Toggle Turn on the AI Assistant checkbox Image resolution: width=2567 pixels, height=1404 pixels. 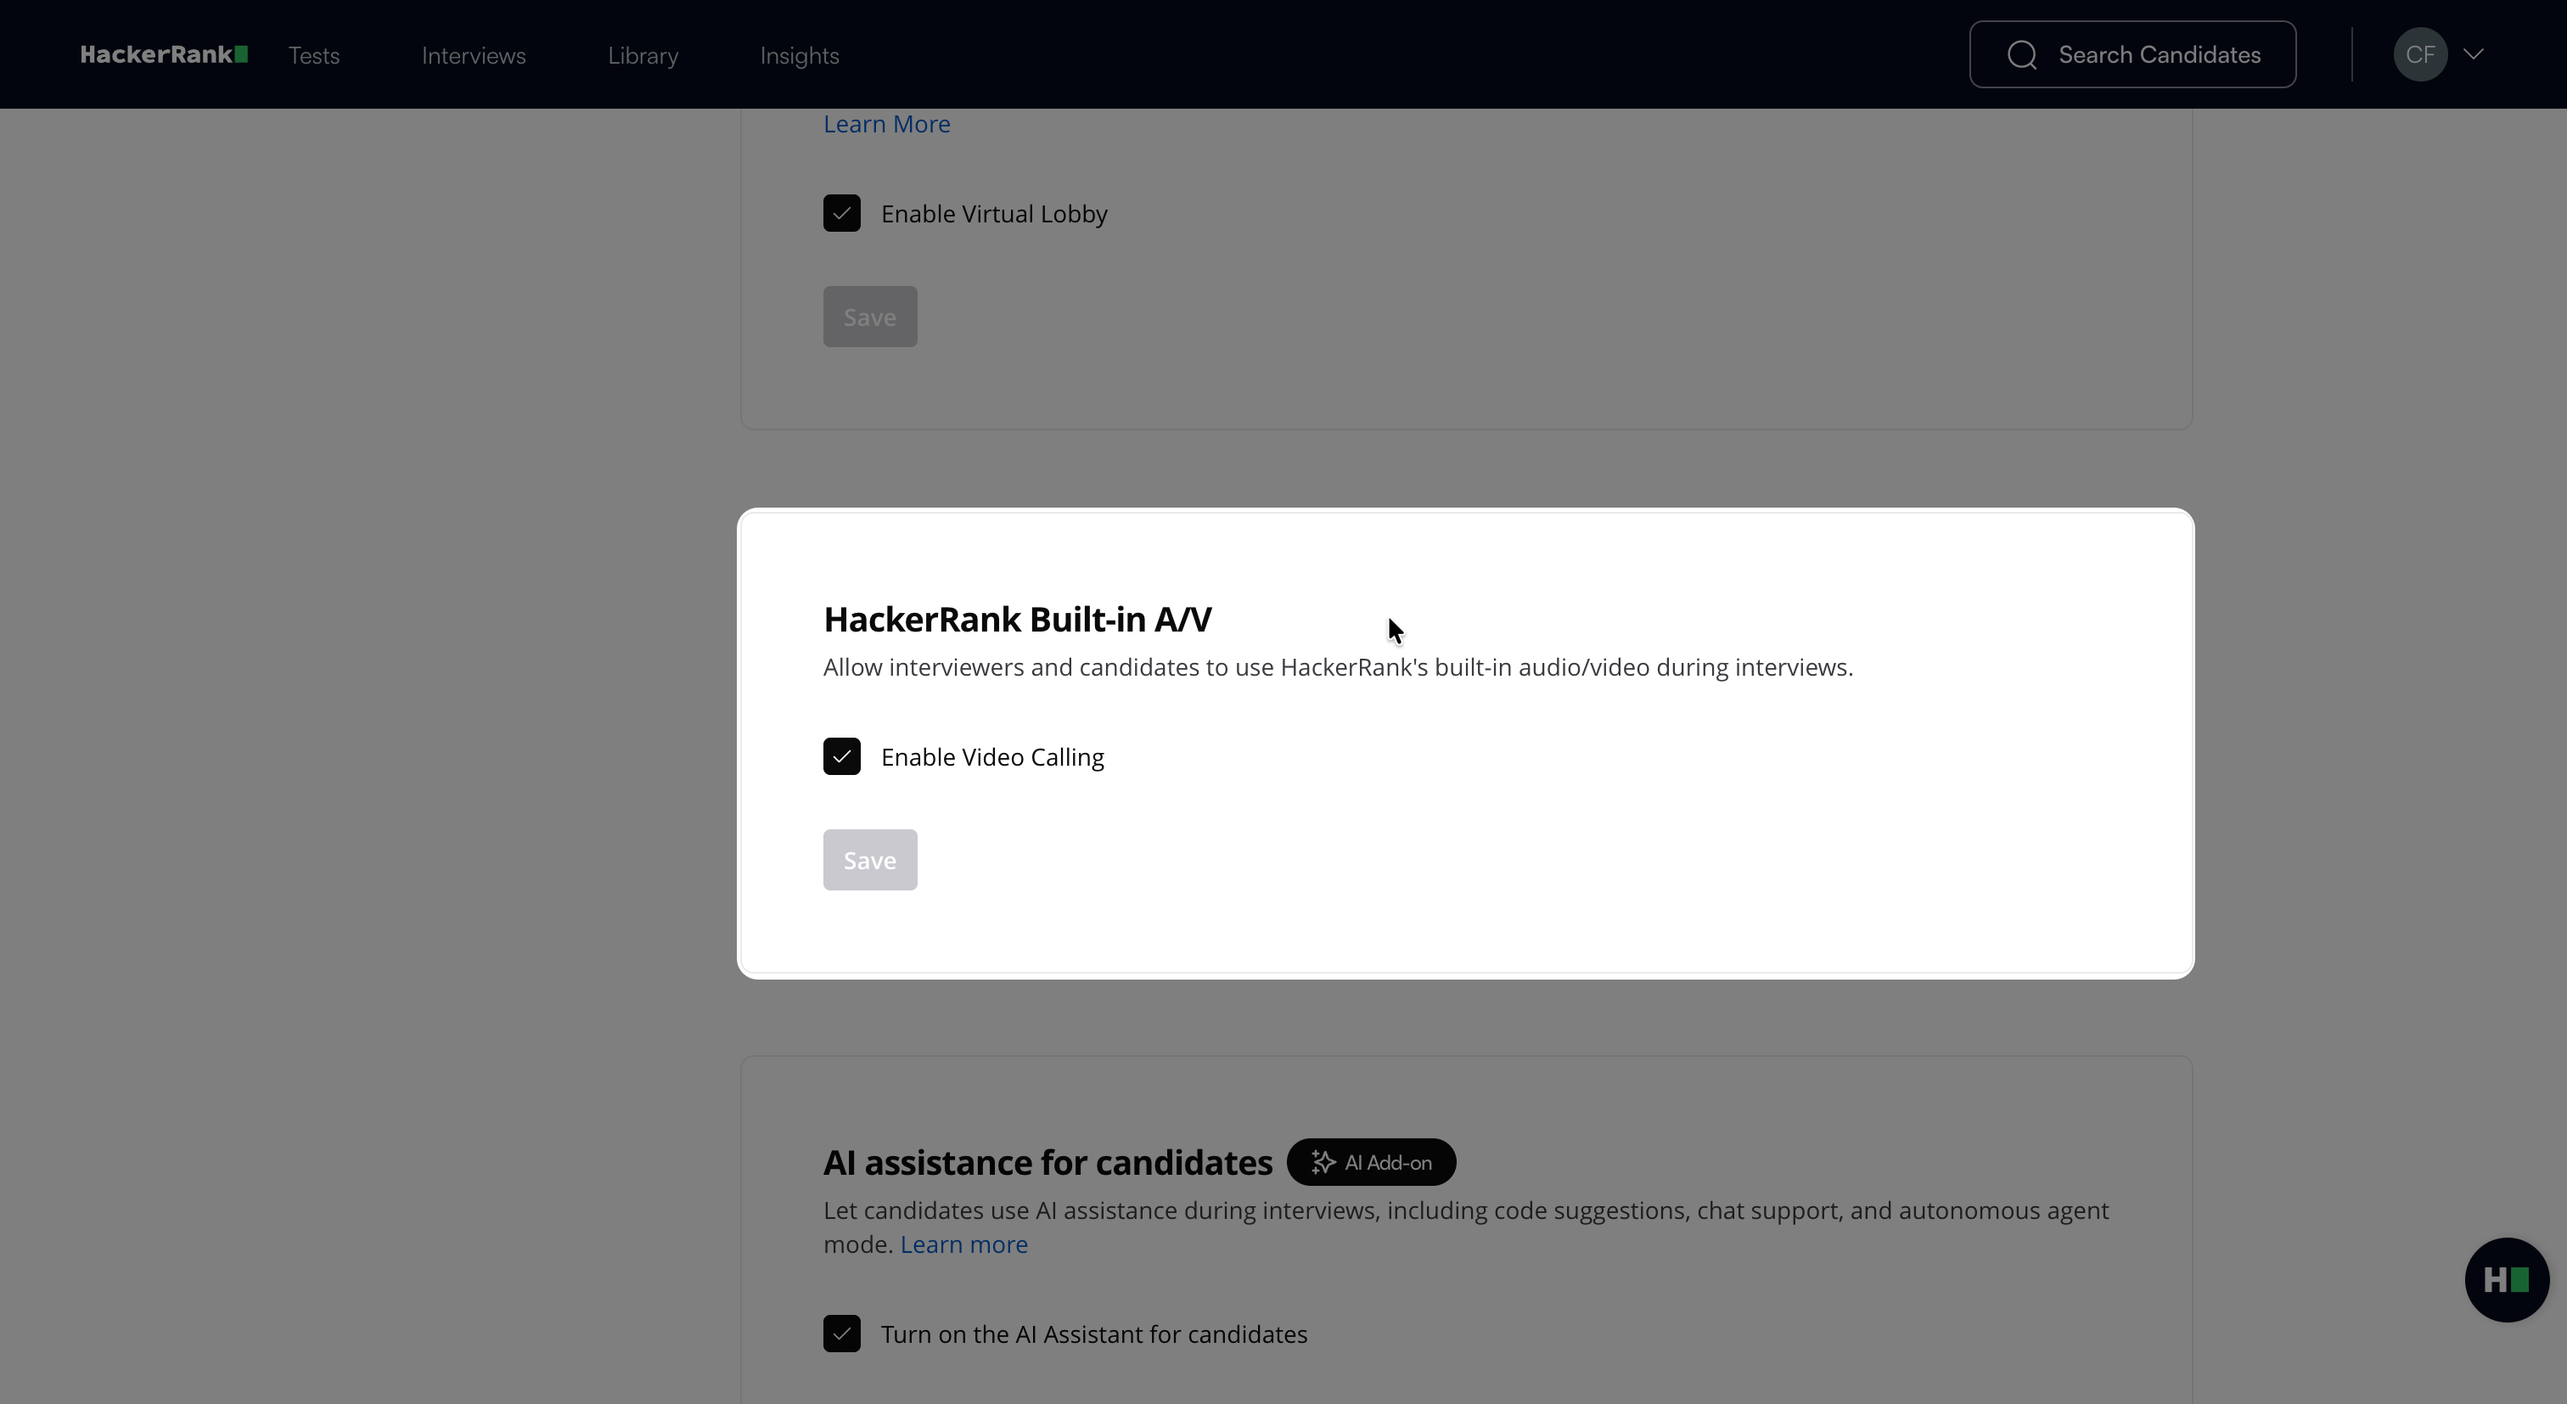842,1334
